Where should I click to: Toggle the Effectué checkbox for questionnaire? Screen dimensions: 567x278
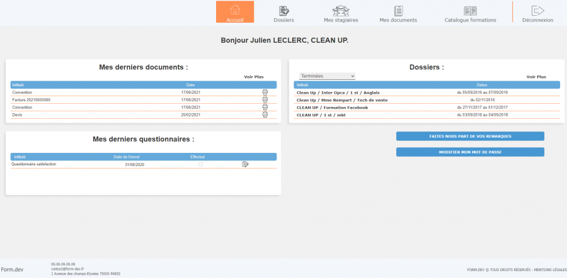click(201, 164)
